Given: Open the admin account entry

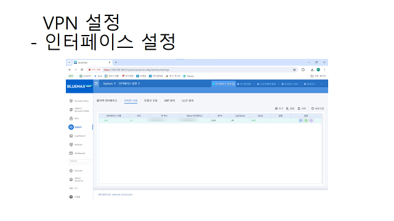Looking at the screenshot, I should tap(76, 179).
